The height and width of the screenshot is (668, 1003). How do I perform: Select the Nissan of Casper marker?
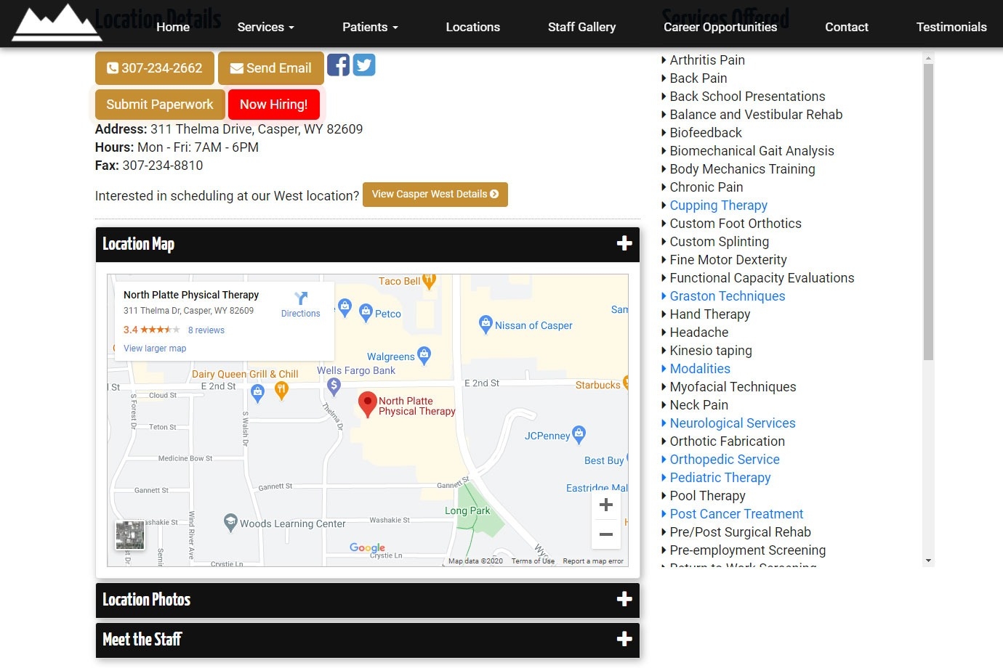(x=486, y=325)
